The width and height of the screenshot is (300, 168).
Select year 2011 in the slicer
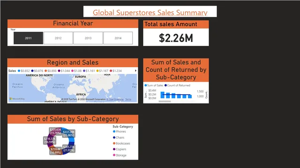pos(28,38)
